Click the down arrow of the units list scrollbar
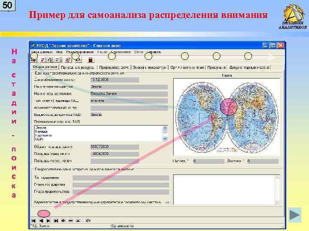Screen dimensions: 309x231 165,139
